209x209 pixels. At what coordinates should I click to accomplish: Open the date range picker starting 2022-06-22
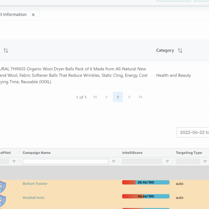pos(193,132)
